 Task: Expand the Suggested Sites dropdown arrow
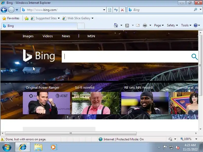click(x=59, y=18)
